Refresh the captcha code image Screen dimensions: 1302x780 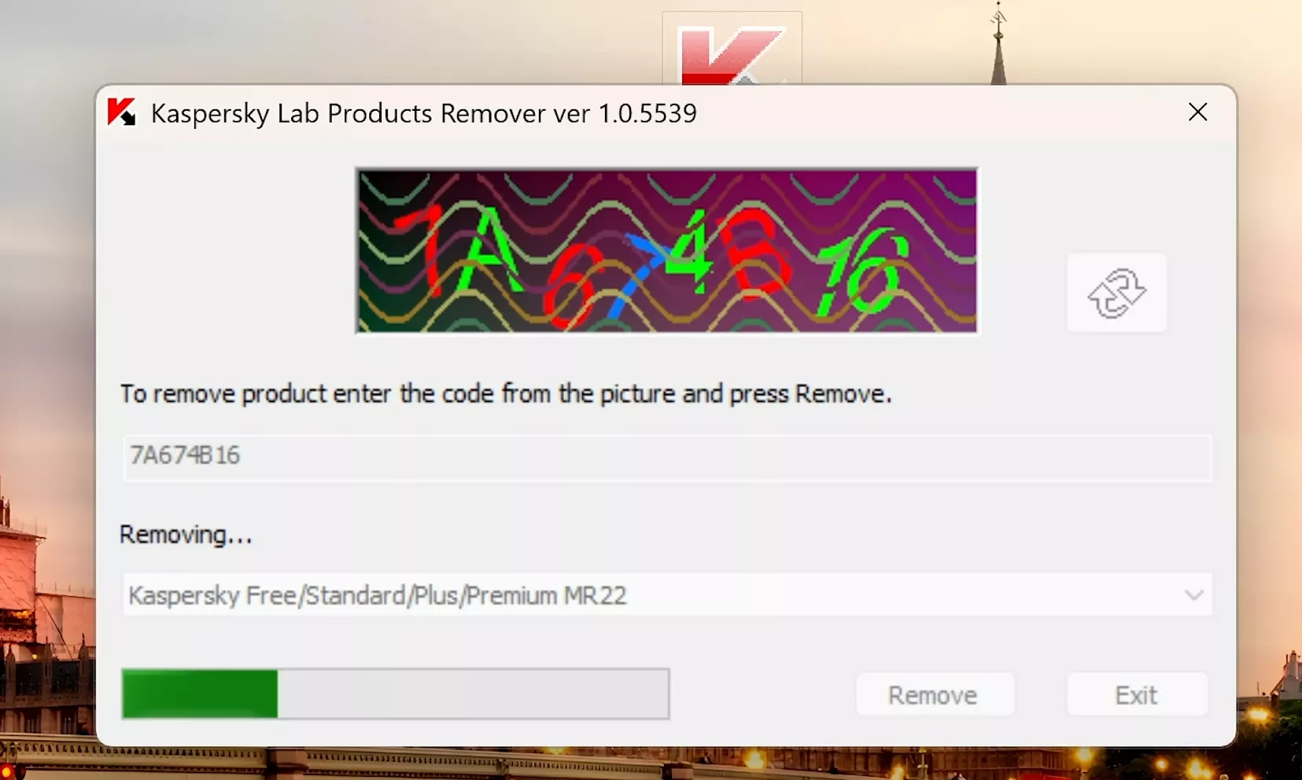click(1116, 292)
